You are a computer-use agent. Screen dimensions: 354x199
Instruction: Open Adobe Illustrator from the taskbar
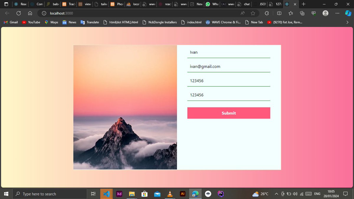click(182, 194)
